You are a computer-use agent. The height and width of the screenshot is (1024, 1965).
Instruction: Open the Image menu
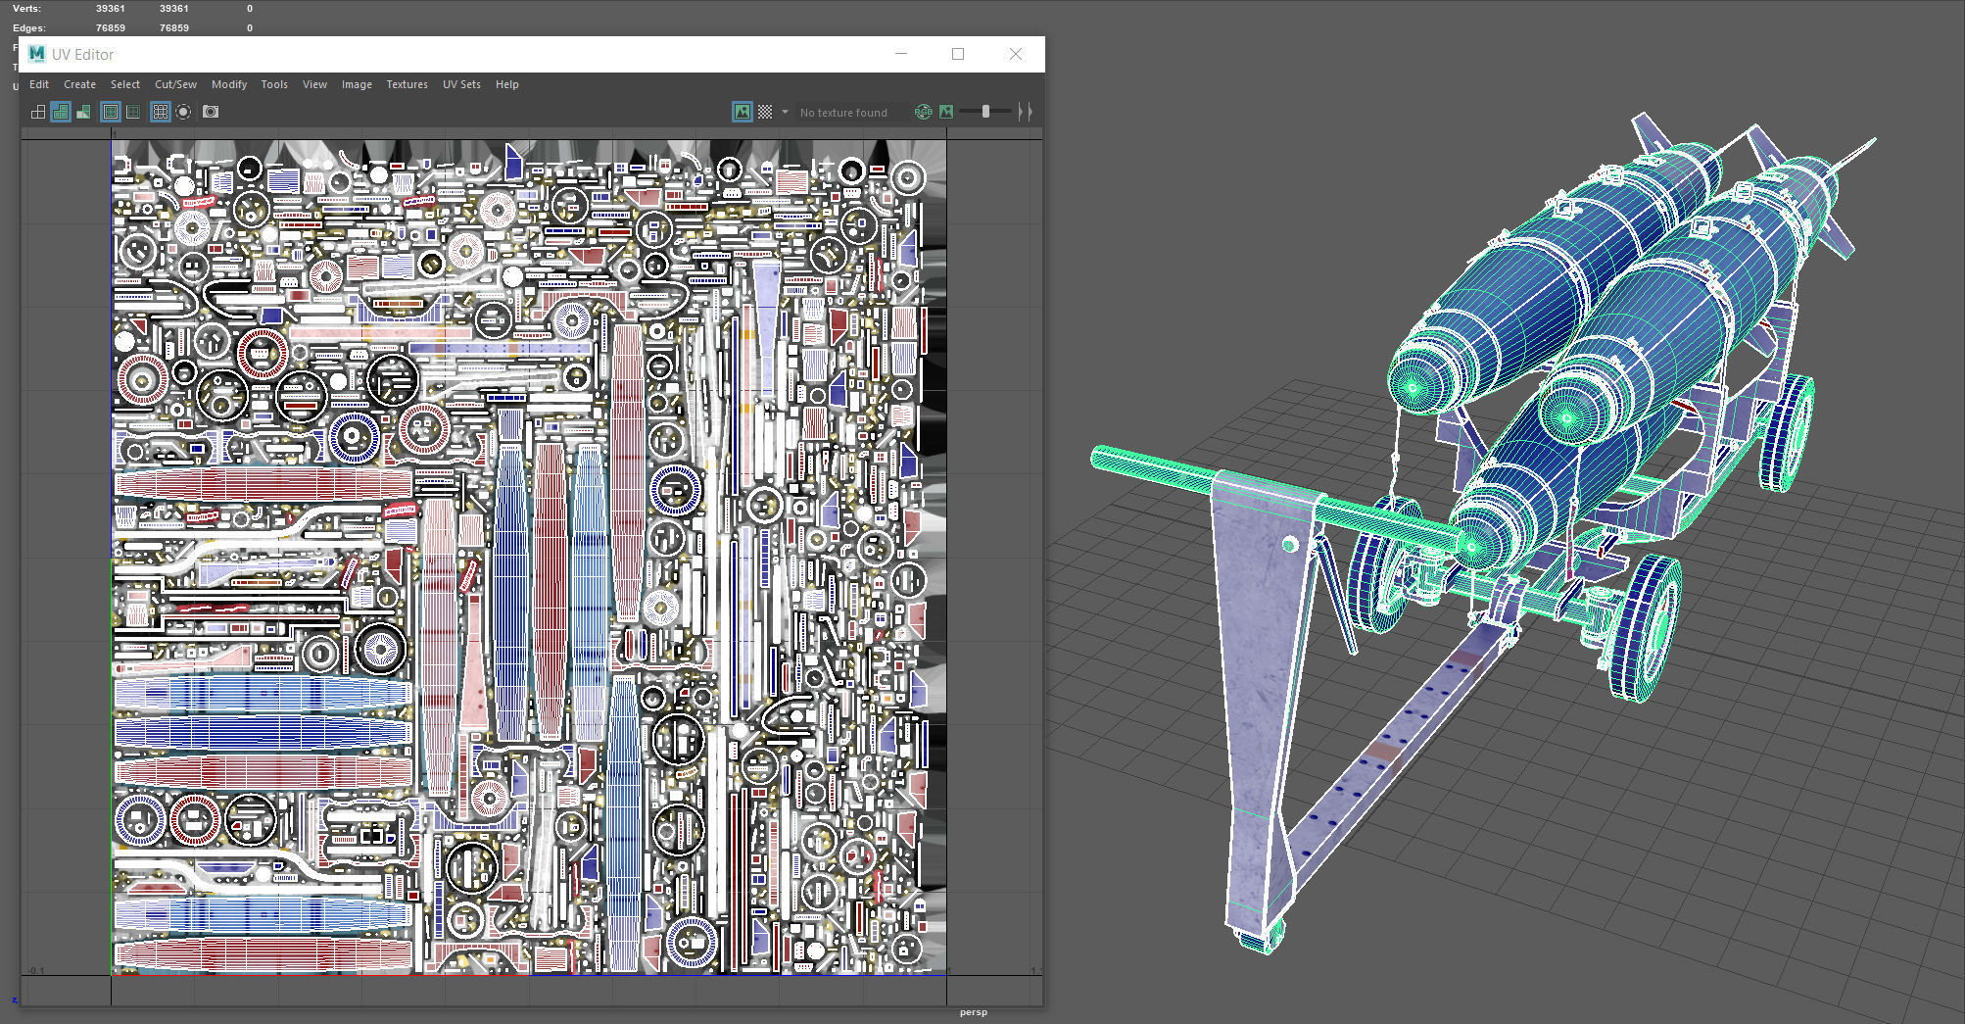tap(357, 84)
